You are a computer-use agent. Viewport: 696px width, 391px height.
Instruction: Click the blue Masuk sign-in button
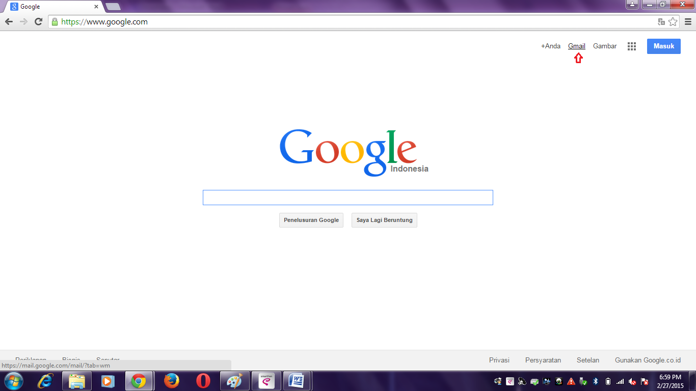pos(664,46)
